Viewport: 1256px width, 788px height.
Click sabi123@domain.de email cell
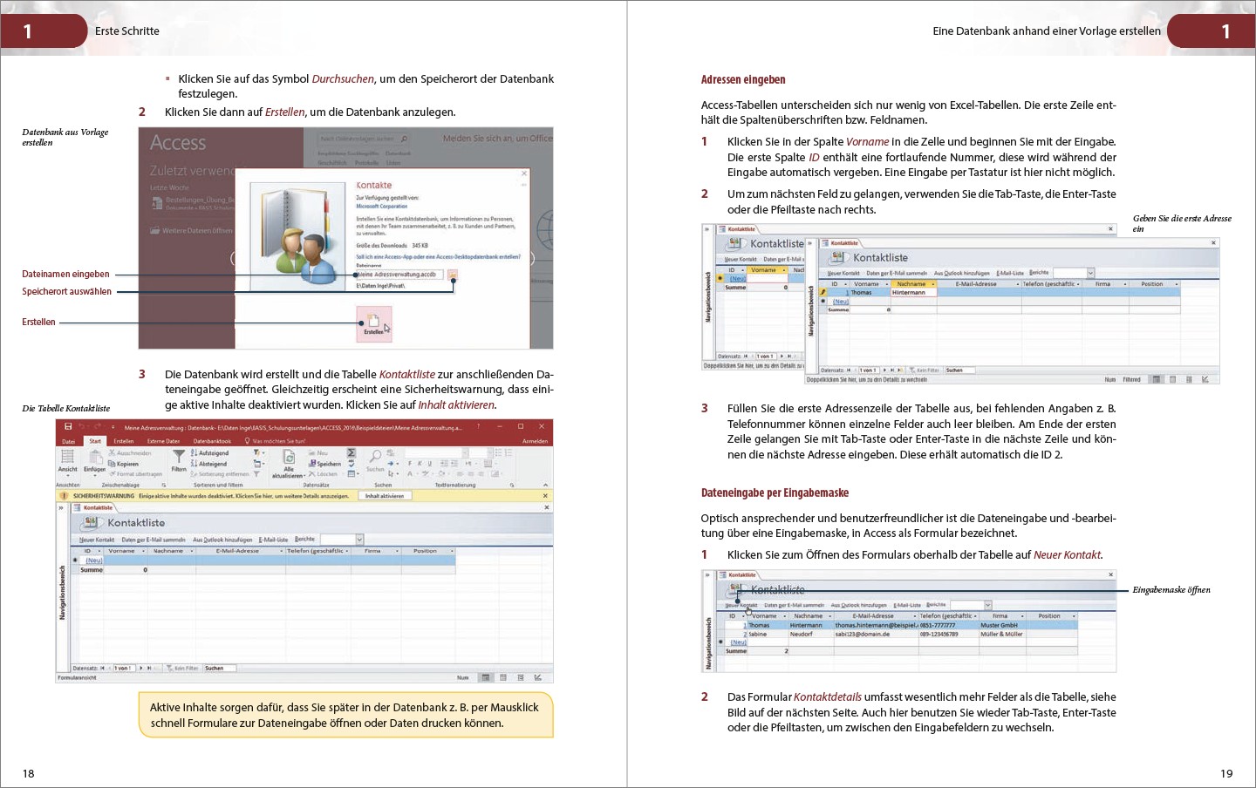click(x=876, y=634)
